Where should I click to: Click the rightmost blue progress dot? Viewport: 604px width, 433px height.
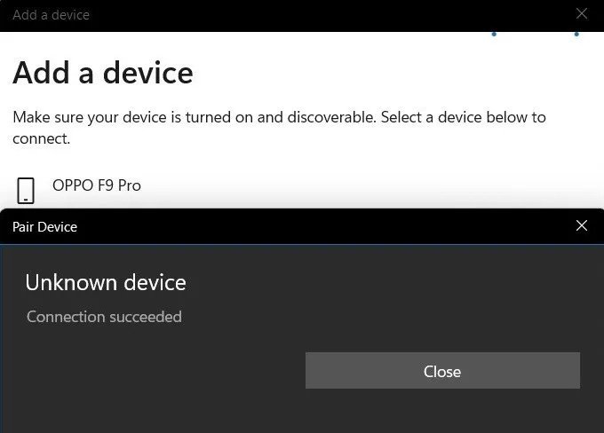click(x=576, y=35)
